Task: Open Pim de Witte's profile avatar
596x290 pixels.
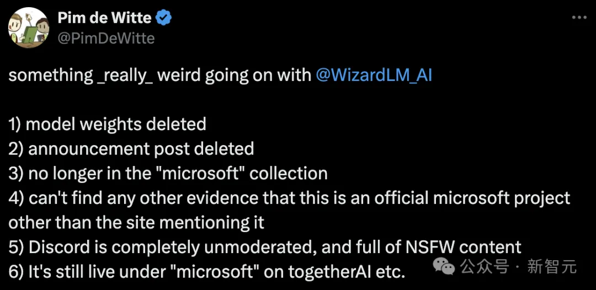Action: click(x=29, y=28)
